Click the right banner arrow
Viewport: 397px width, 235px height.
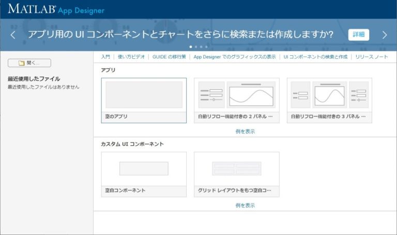click(384, 35)
